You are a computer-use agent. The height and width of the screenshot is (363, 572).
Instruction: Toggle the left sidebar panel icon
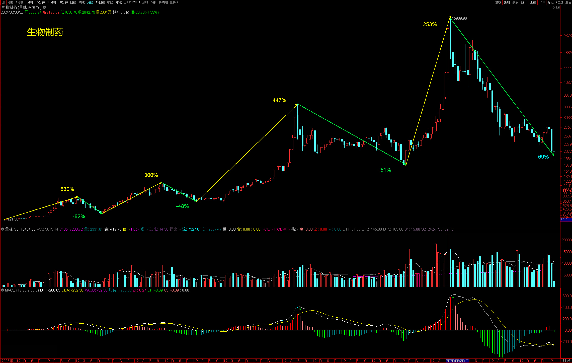3,2
